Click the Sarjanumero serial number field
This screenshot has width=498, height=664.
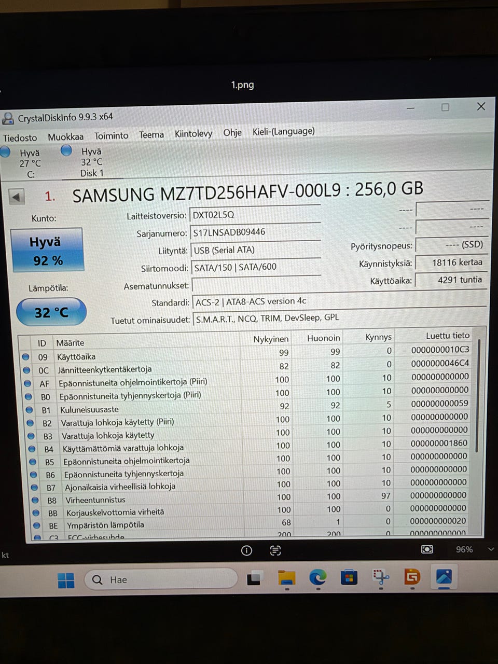coord(256,232)
